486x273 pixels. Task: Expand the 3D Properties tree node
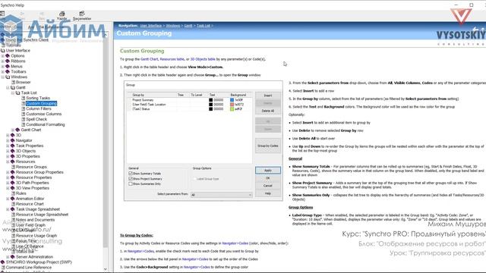click(8, 156)
